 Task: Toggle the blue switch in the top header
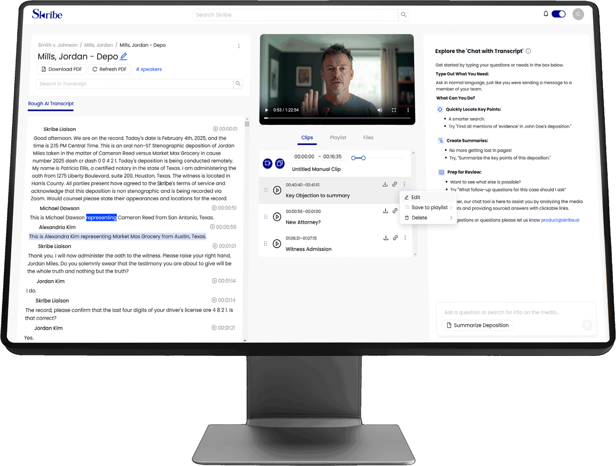(558, 14)
